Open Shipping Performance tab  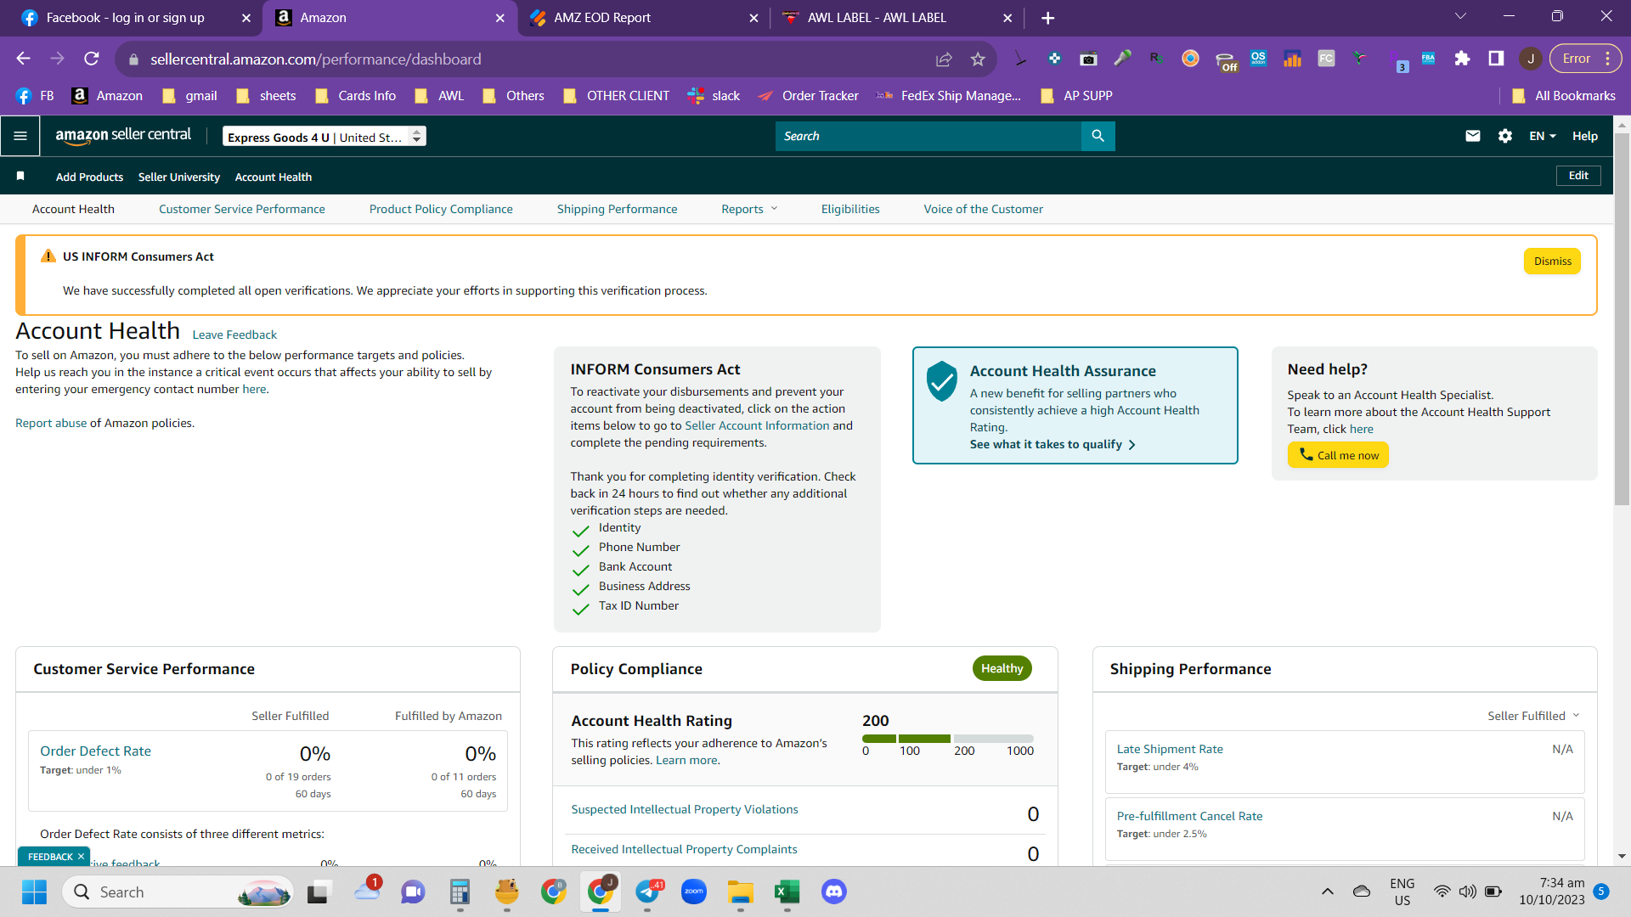point(618,209)
